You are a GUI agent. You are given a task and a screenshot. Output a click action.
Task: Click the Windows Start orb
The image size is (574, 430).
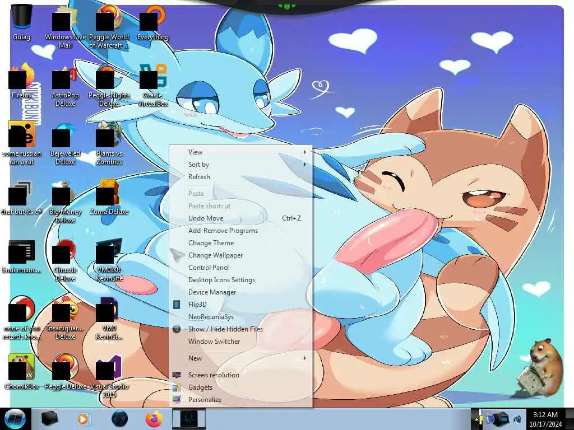tap(15, 419)
